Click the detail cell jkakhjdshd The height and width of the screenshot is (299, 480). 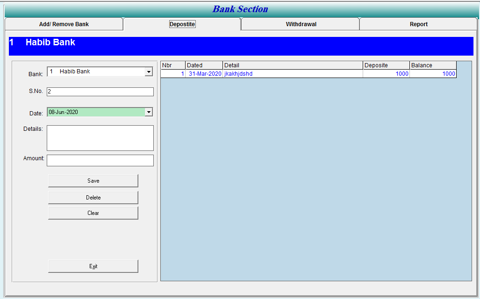pos(293,74)
